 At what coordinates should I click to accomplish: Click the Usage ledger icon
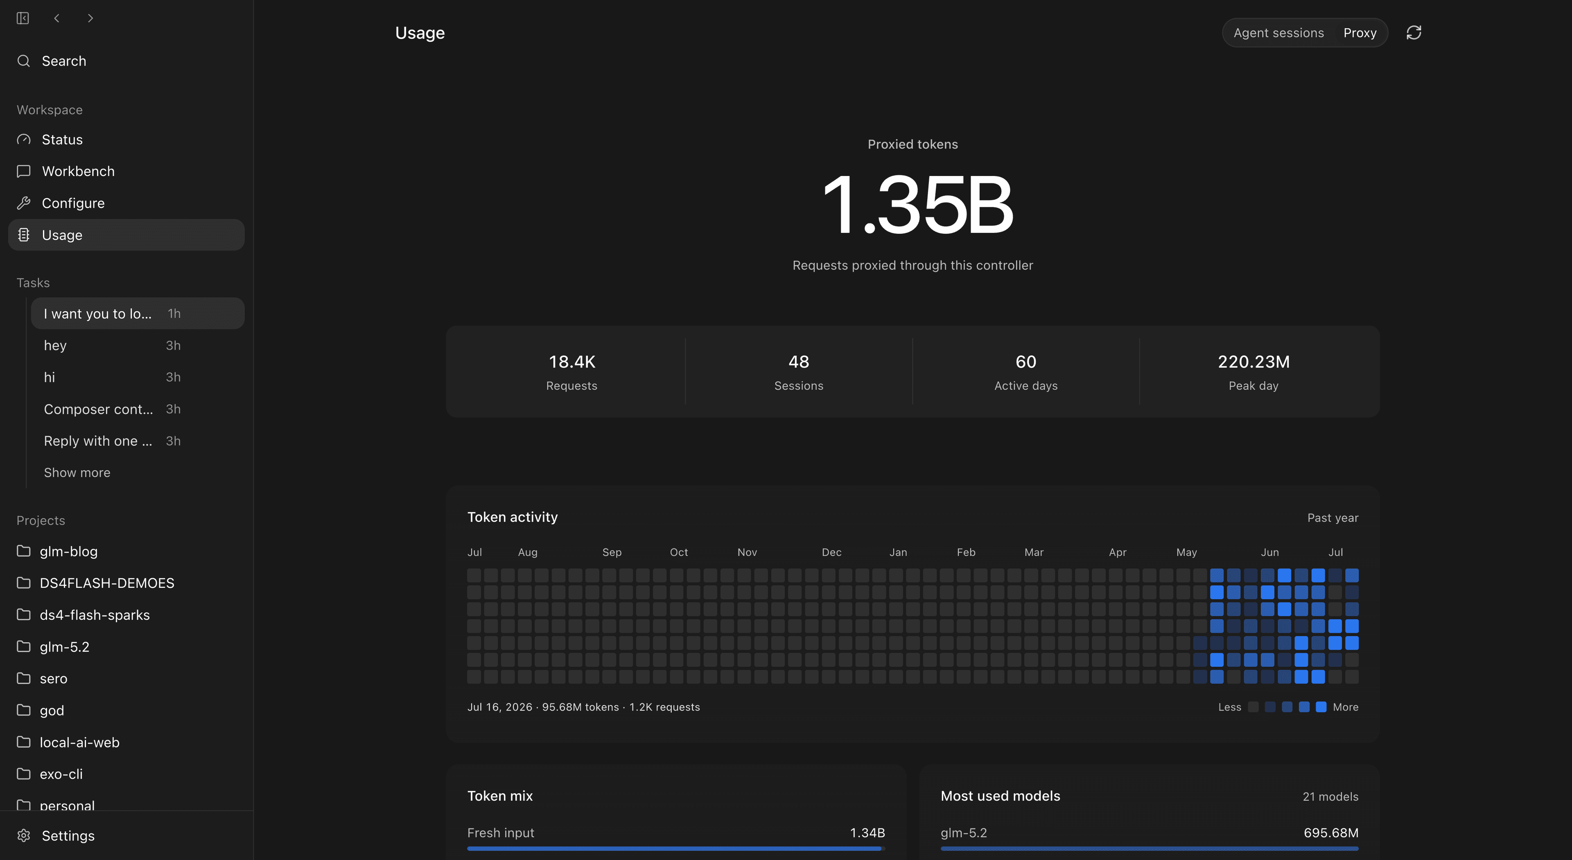23,235
